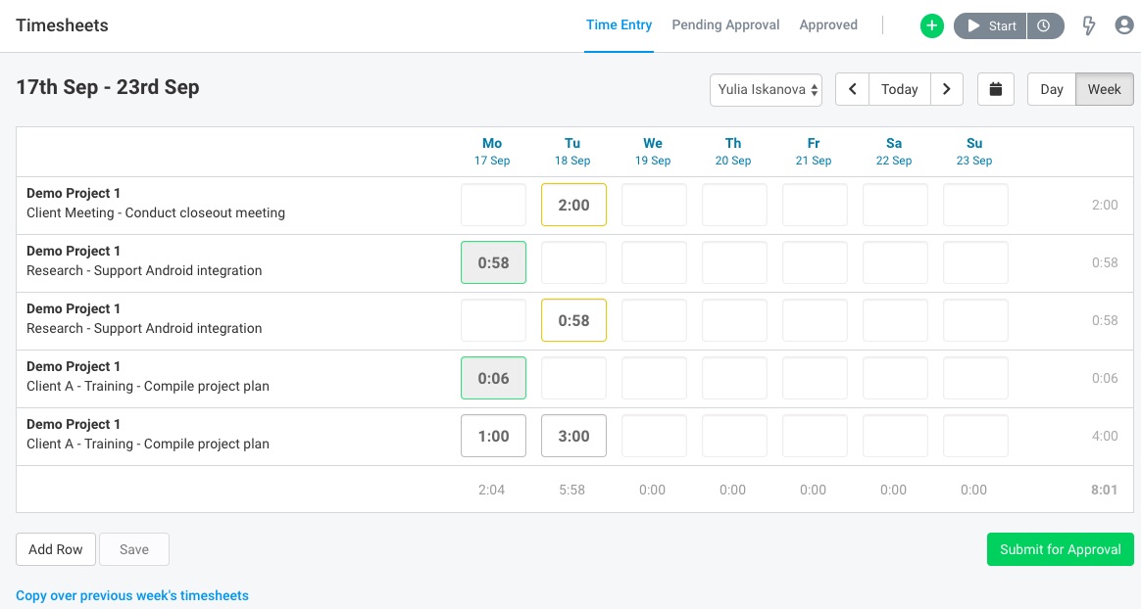This screenshot has width=1141, height=609.
Task: Open the Pending Approval tab
Action: (x=725, y=25)
